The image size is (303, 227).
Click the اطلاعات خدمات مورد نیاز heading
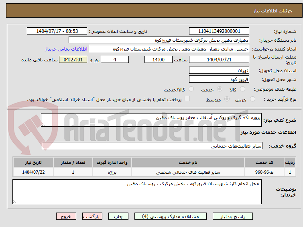click(268, 132)
